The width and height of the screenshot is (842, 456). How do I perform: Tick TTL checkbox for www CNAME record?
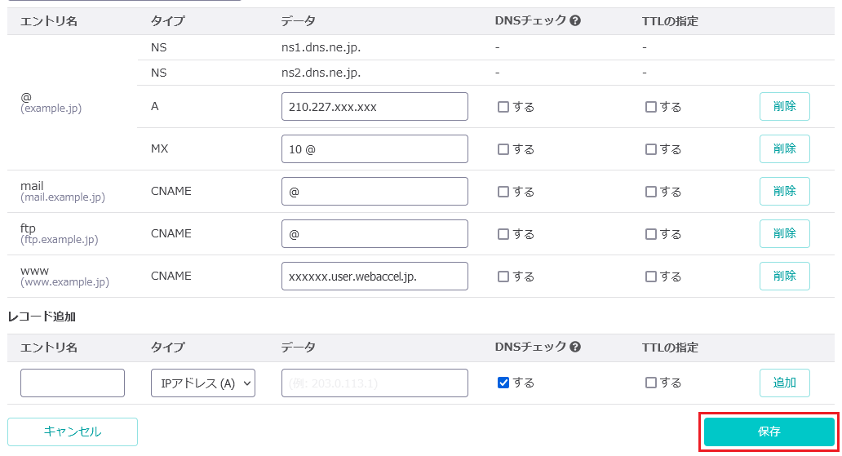pyautogui.click(x=651, y=277)
